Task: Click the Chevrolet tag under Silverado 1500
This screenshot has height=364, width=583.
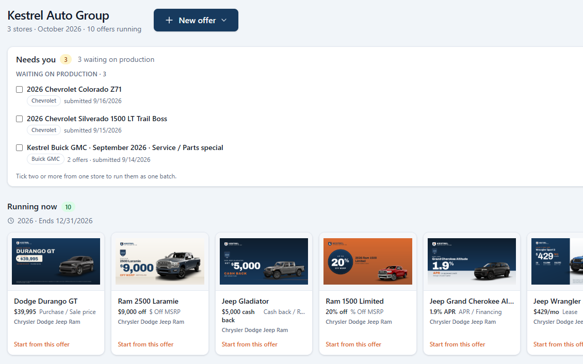Action: point(44,130)
